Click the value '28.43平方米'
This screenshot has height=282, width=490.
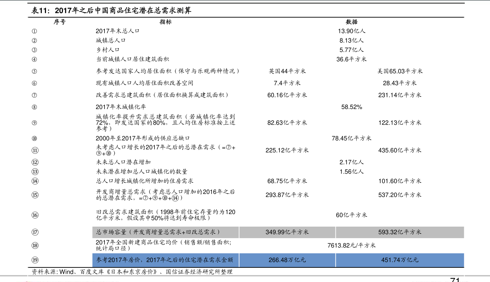[400, 83]
